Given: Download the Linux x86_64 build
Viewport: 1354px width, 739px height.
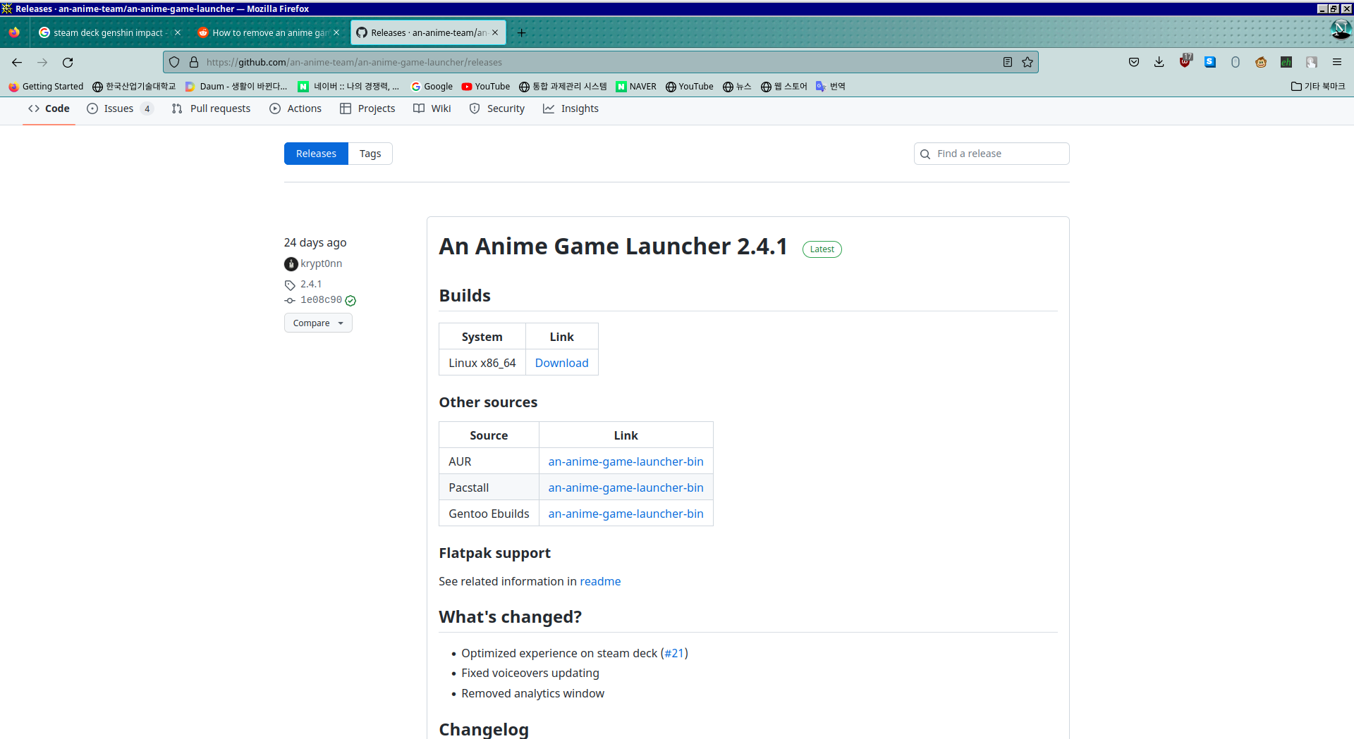Looking at the screenshot, I should pyautogui.click(x=561, y=363).
